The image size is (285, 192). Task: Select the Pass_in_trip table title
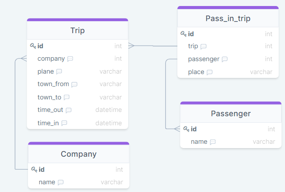[228, 19]
